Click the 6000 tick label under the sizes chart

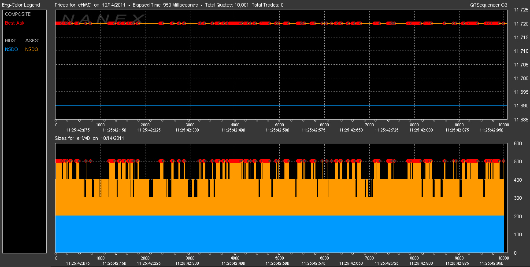pos(324,258)
